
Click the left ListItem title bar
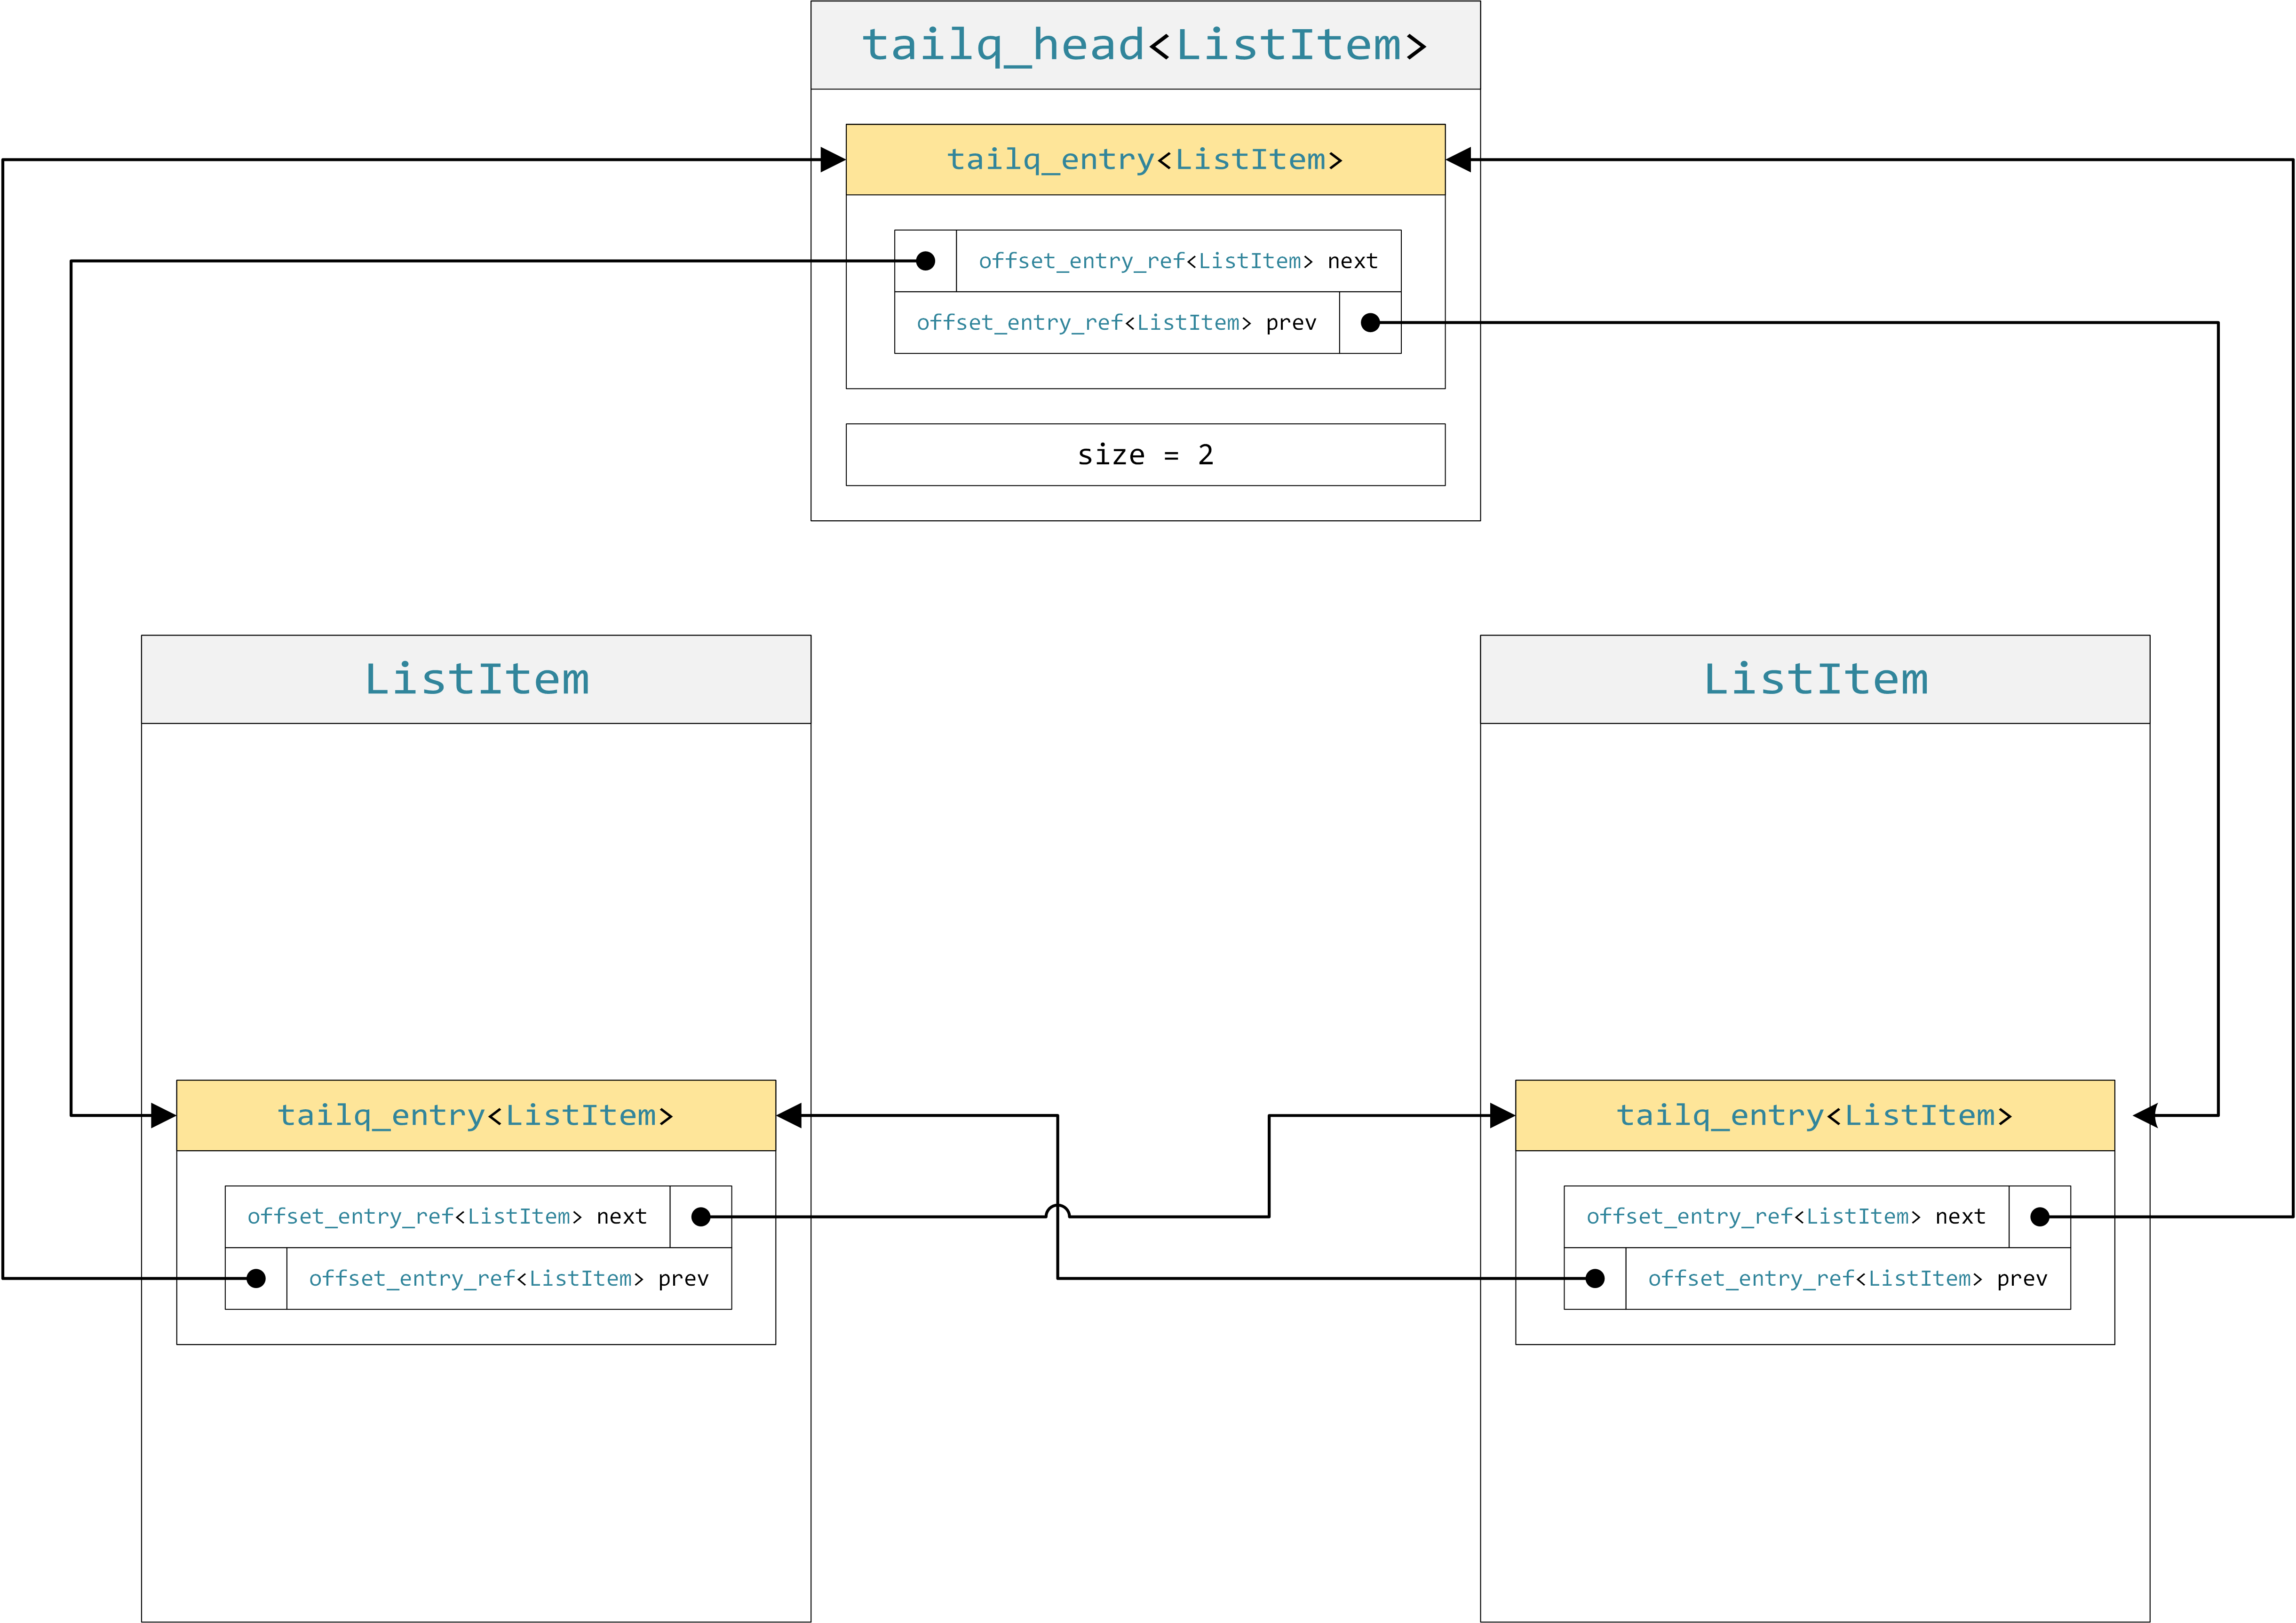click(477, 678)
